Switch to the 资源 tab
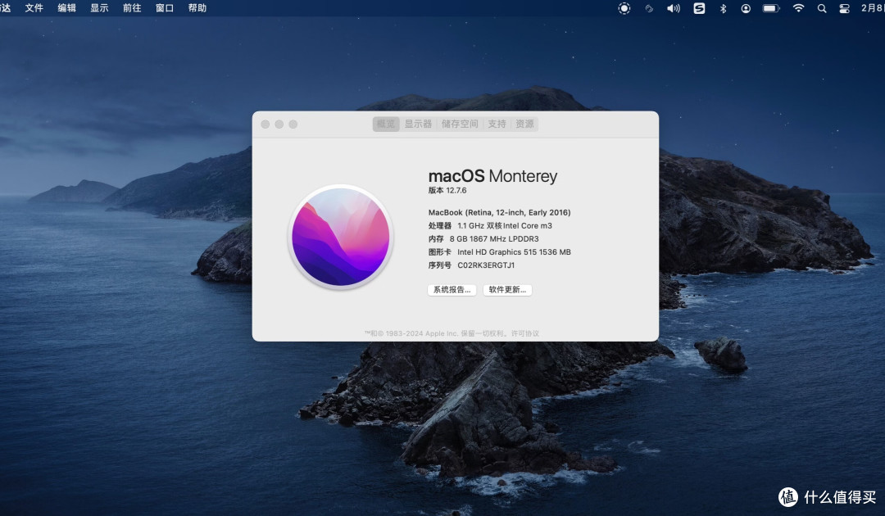 (524, 124)
